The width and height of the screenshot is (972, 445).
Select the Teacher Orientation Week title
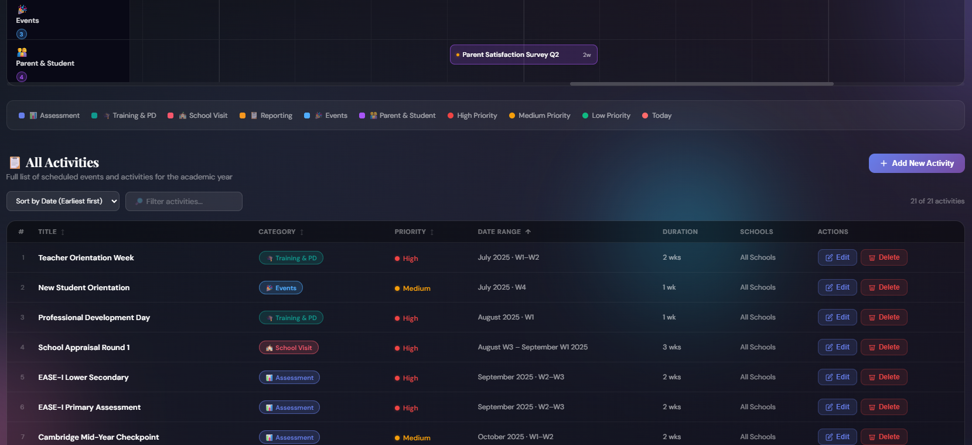(x=86, y=257)
